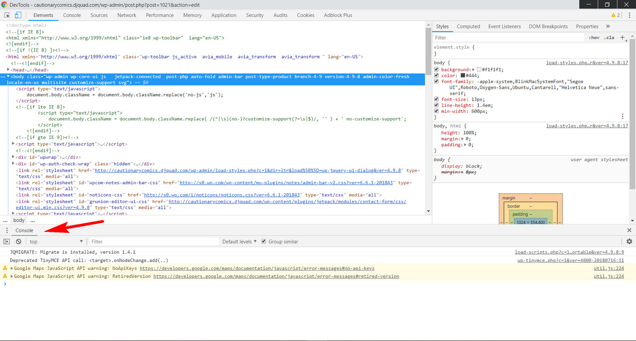Click the Chrome icon in title bar
The height and width of the screenshot is (341, 636).
click(4, 4)
